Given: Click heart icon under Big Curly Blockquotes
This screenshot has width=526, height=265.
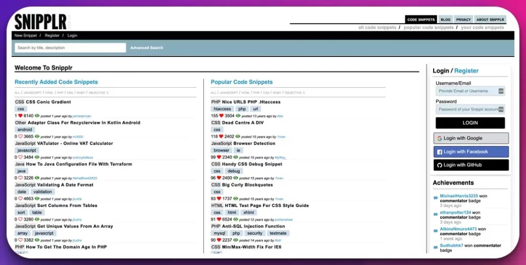Looking at the screenshot, I should click(x=219, y=199).
